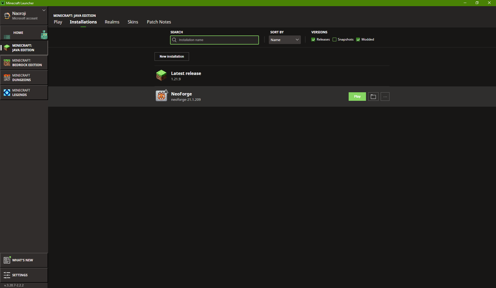Open launcher Settings

[24, 275]
